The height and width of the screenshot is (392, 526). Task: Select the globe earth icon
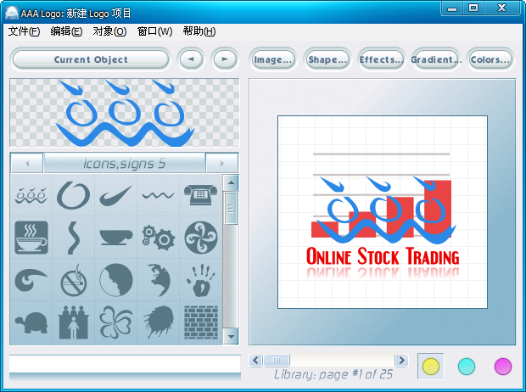click(159, 280)
